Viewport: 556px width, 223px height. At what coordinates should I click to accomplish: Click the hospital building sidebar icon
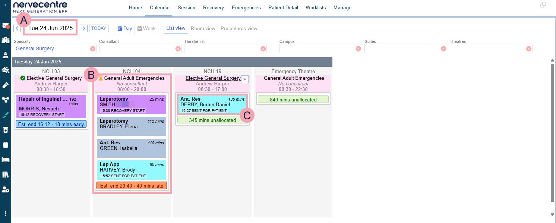click(5, 40)
